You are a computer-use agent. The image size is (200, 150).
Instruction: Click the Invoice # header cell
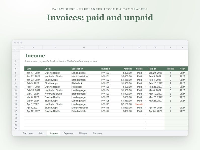[106, 69]
